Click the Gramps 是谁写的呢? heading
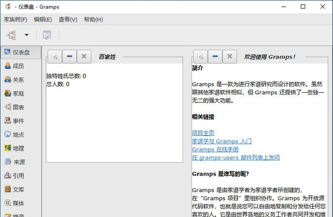This screenshot has height=217, width=333. (220, 174)
